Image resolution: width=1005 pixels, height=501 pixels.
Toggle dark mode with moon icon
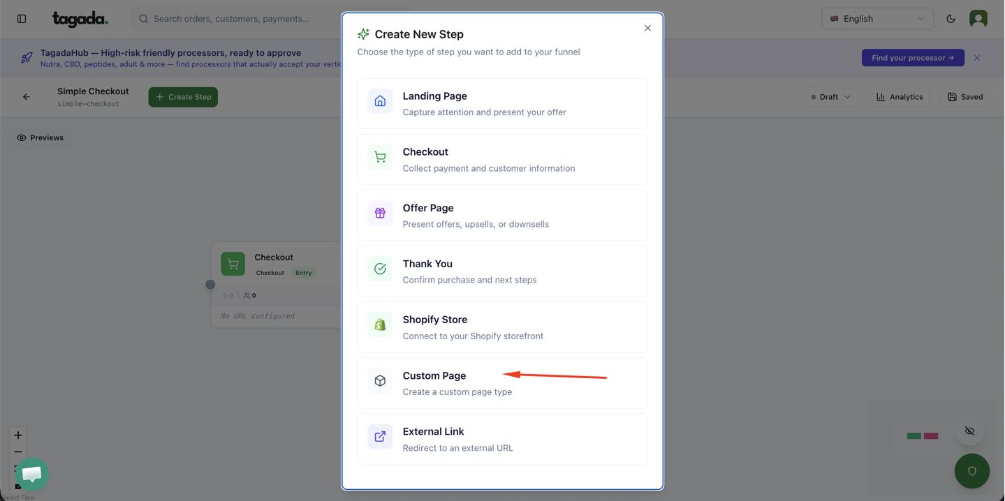[951, 19]
